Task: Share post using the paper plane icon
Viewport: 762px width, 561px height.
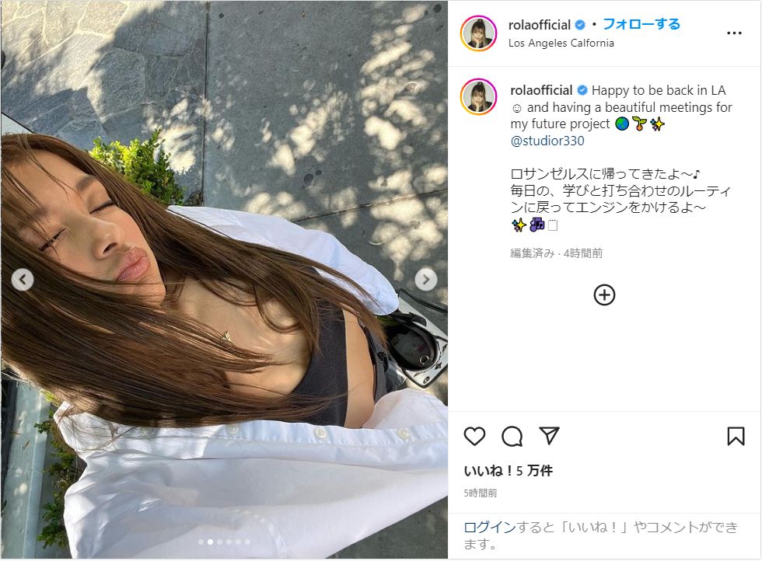Action: tap(549, 436)
